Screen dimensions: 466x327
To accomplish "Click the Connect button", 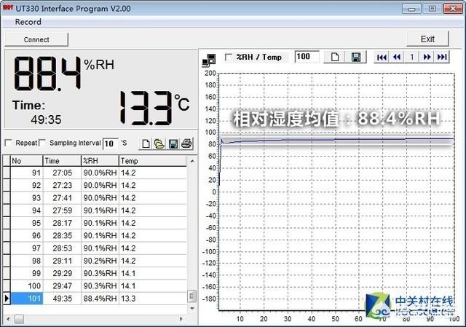I will point(36,39).
